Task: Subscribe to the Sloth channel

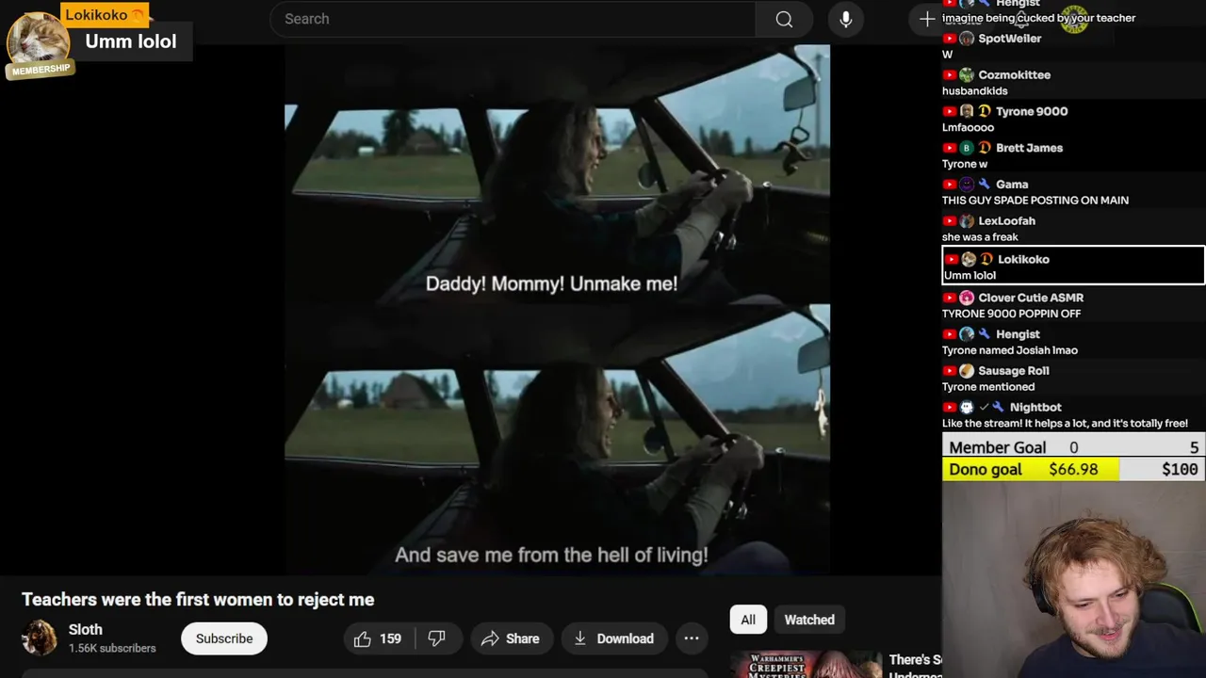Action: pos(224,638)
